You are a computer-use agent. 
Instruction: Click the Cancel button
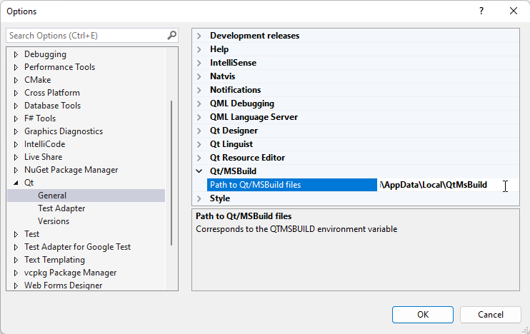tap(491, 315)
